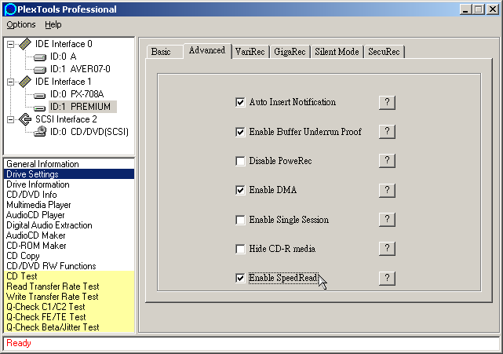Enable the Disable PoweRec checkbox
The height and width of the screenshot is (354, 503).
[240, 161]
